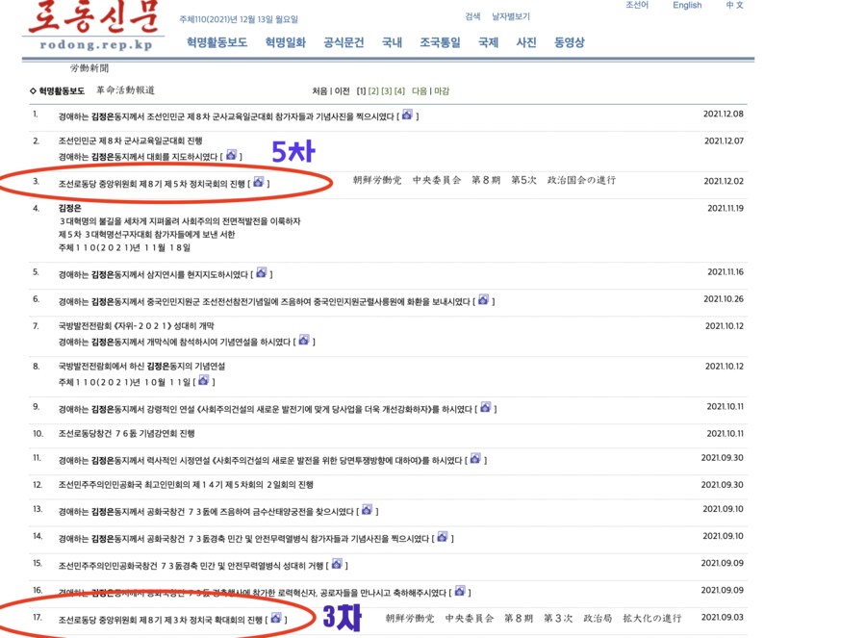866x638 pixels.
Task: Switch language to English
Action: [687, 6]
